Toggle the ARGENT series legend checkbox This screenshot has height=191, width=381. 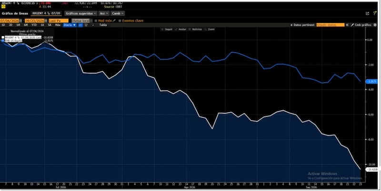point(3,38)
